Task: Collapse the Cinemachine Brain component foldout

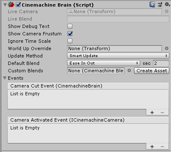Action: click(5, 5)
